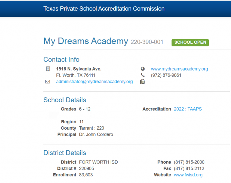Click the globe website icon
Viewport: 231px width, 183px height.
[x=143, y=69]
